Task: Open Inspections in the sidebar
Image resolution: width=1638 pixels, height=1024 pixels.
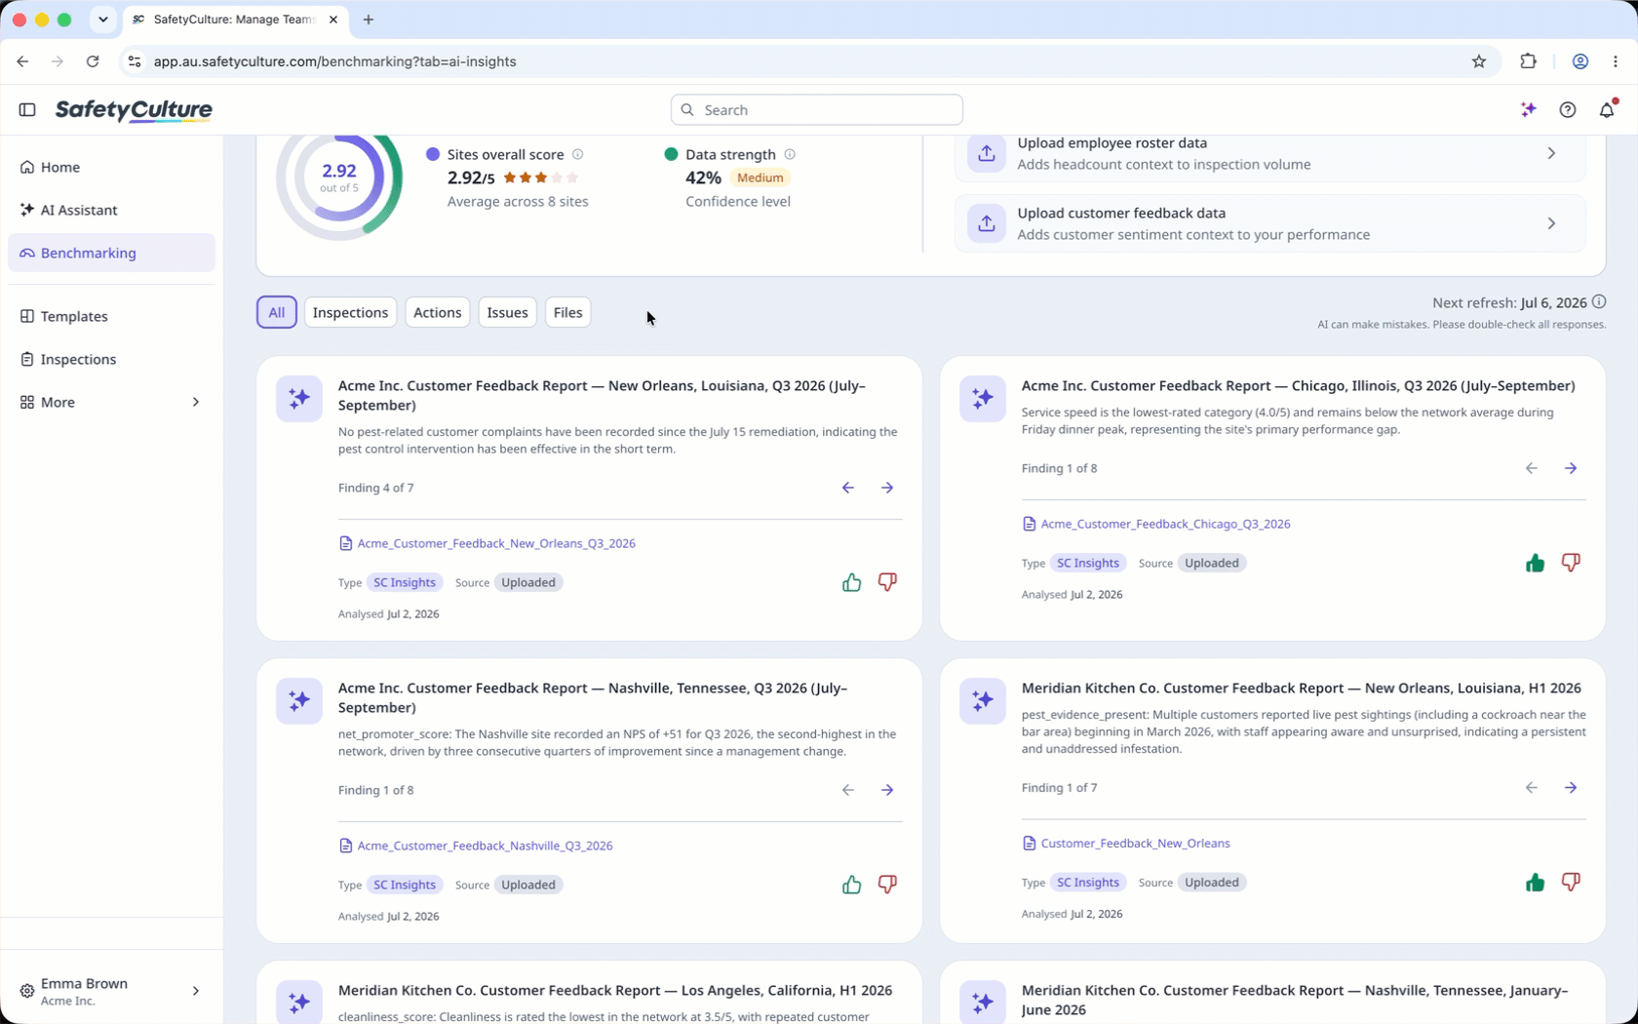Action: coord(111,359)
